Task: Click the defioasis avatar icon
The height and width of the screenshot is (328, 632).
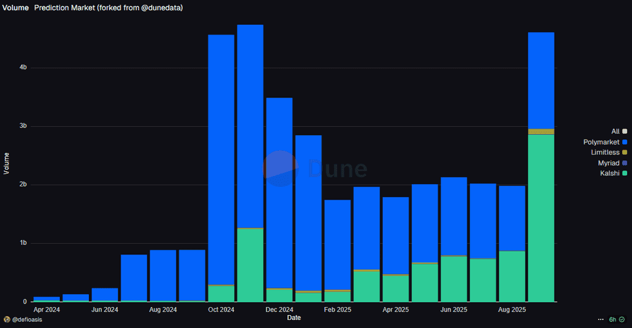Action: (6, 319)
